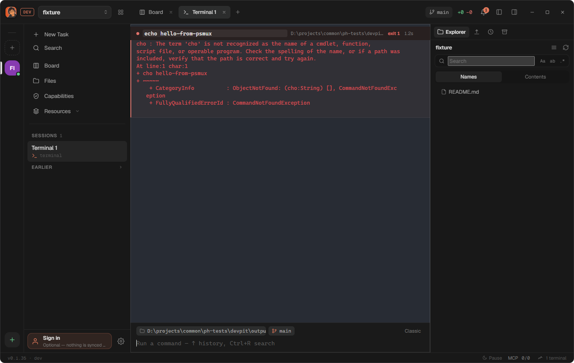The width and height of the screenshot is (574, 363).
Task: Open the history clock icon in right panel
Action: (490, 32)
